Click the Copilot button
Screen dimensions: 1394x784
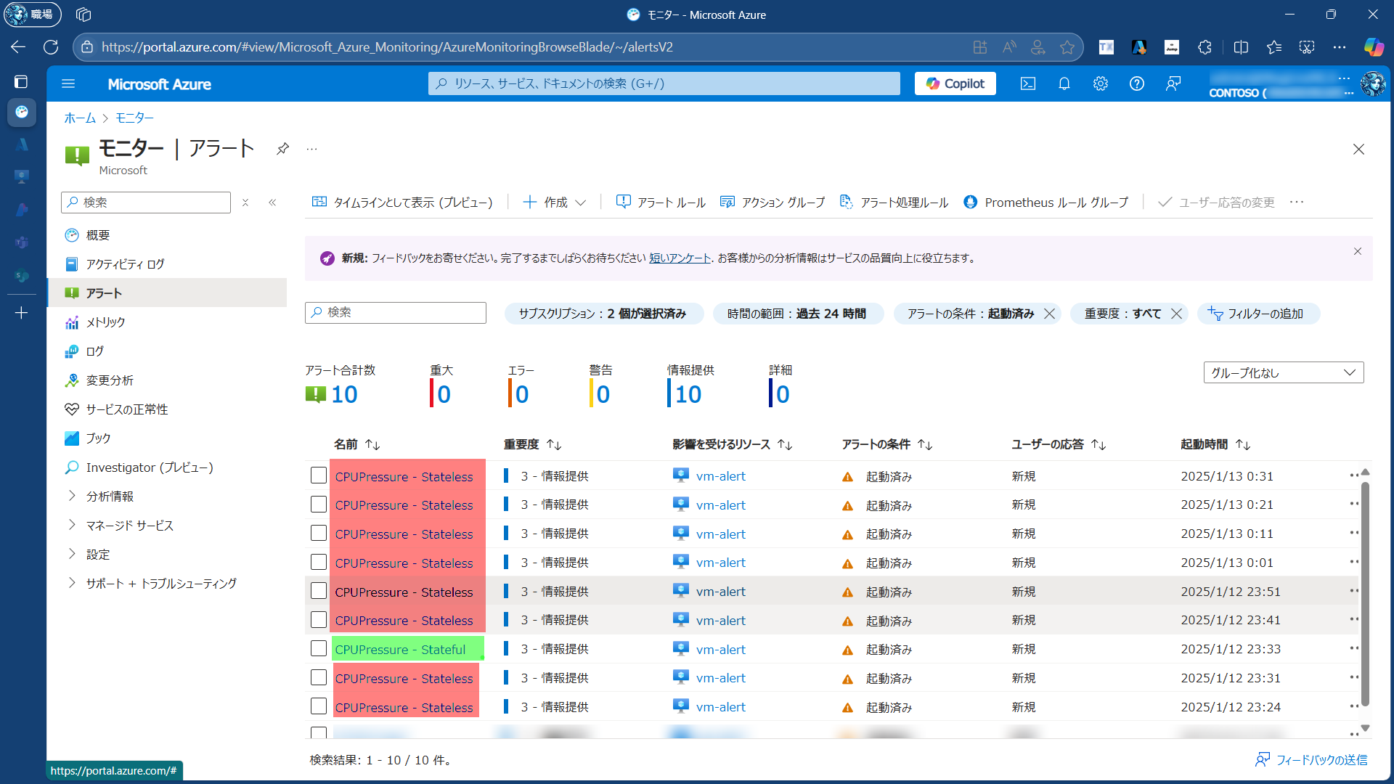955,83
